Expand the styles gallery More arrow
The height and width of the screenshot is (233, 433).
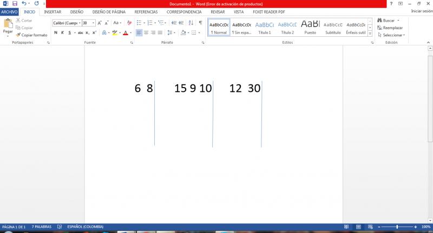370,34
